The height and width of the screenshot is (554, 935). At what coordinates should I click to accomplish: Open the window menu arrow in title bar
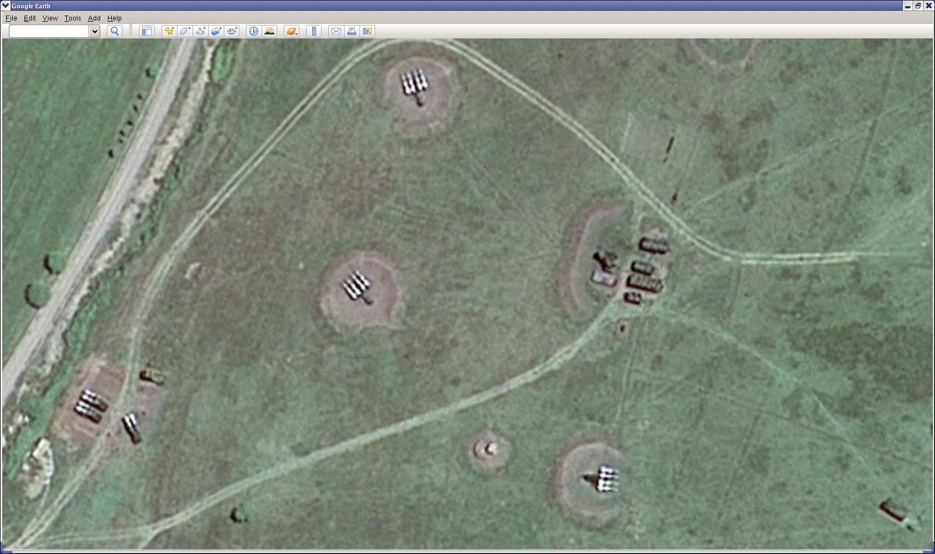coord(6,6)
